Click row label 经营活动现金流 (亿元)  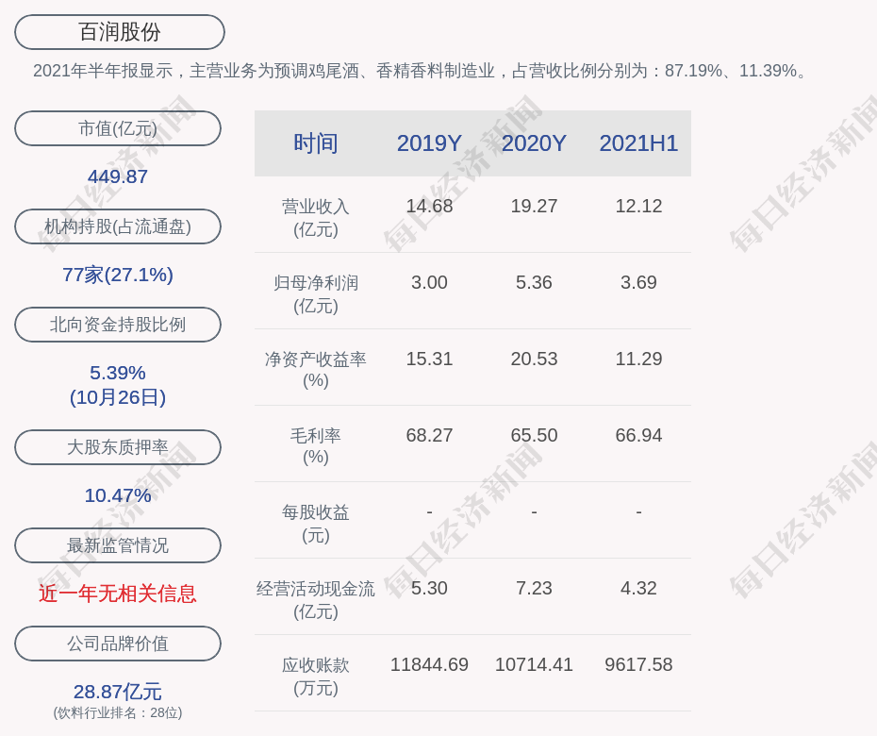[x=316, y=599]
